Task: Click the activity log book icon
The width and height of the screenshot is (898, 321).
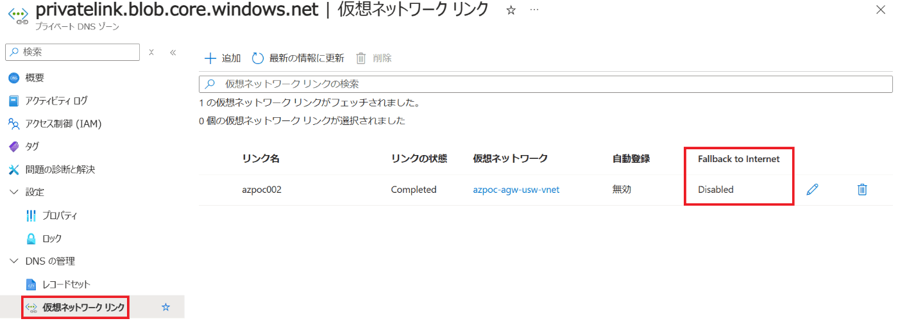Action: click(14, 101)
